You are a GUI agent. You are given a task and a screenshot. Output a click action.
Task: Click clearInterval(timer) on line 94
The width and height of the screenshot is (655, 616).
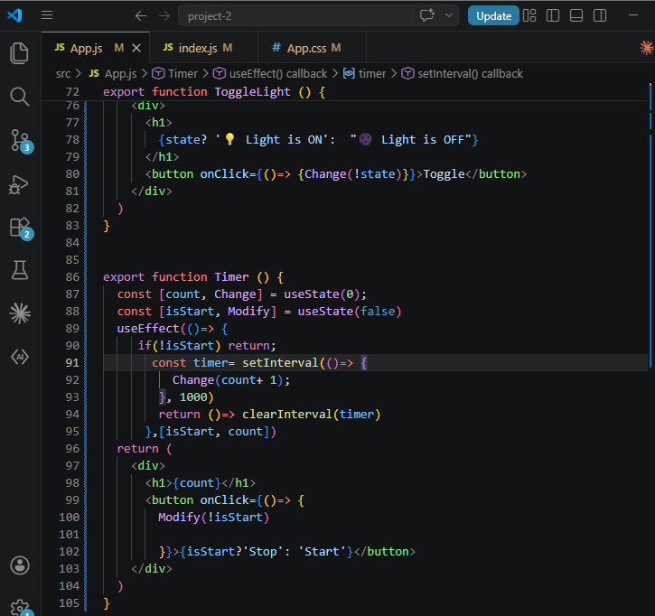coord(311,415)
